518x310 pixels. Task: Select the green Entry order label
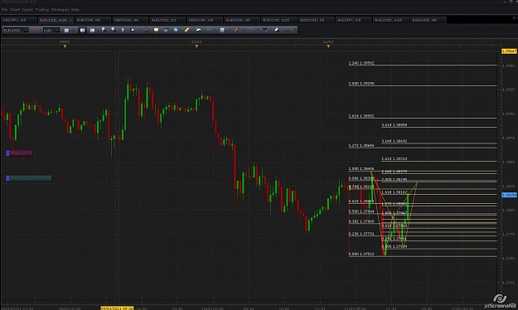coord(29,178)
